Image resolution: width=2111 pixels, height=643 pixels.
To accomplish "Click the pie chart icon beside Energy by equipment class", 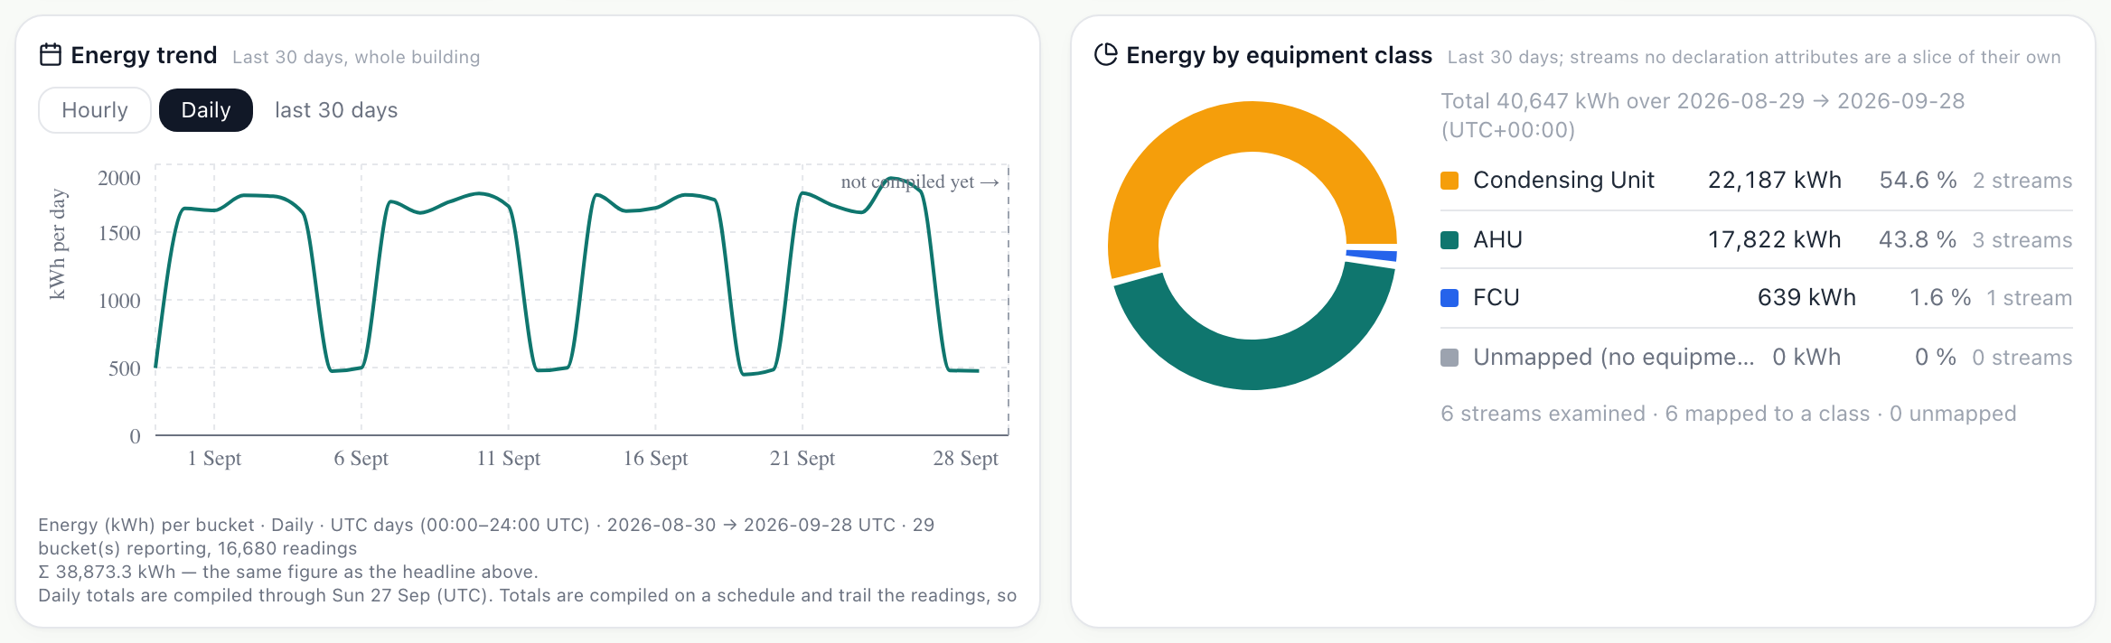I will pyautogui.click(x=1106, y=55).
